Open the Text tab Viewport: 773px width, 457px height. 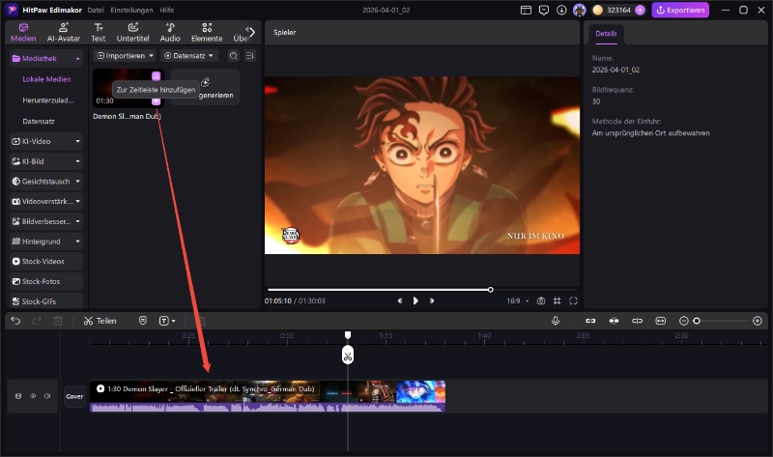pyautogui.click(x=99, y=33)
